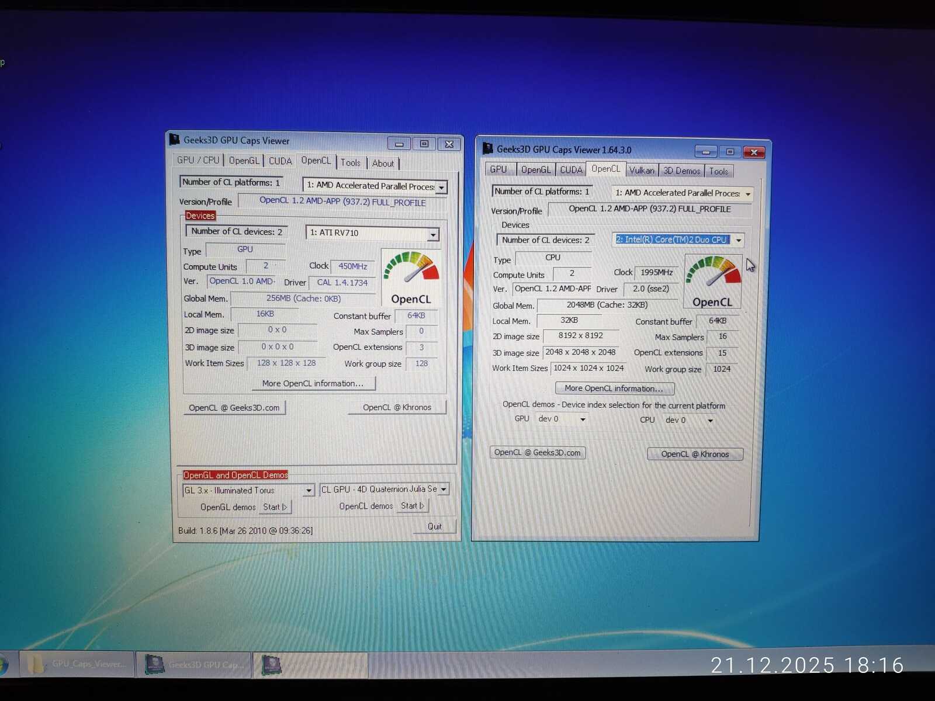Click 'More OpenCL information...' in 1.64.3.0 window
This screenshot has width=935, height=701.
point(614,388)
